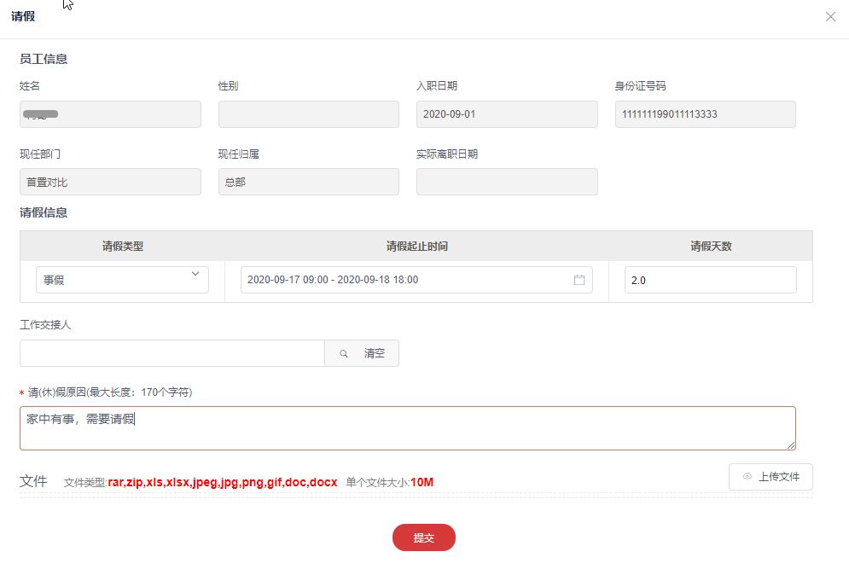Click the resize handle of the reason text area
This screenshot has width=849, height=575.
click(x=791, y=445)
